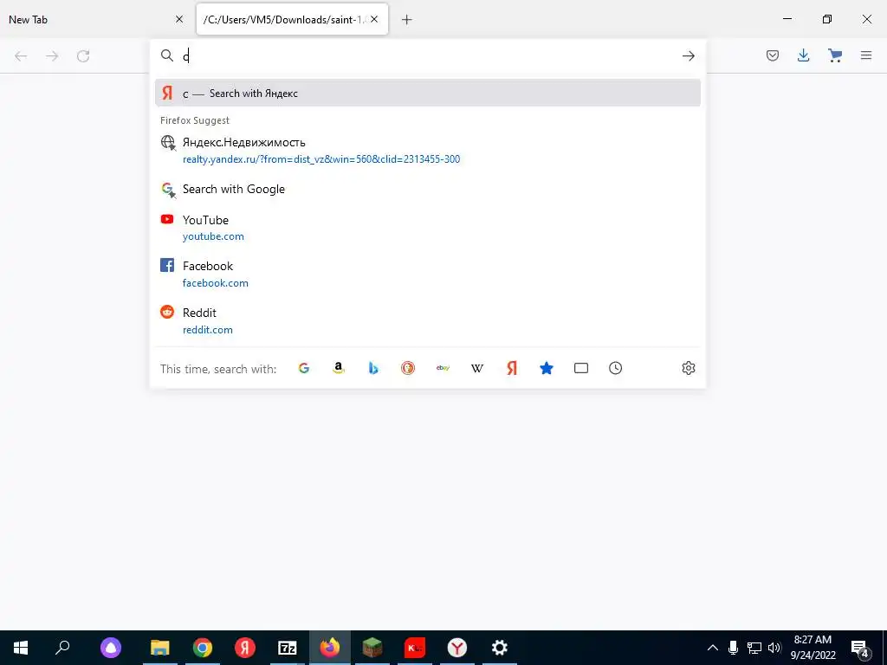Reload the current page
Screen dimensions: 887x665
point(83,56)
